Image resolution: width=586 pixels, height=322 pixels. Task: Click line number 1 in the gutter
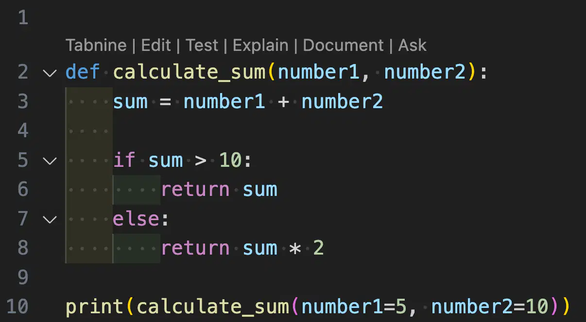click(23, 18)
